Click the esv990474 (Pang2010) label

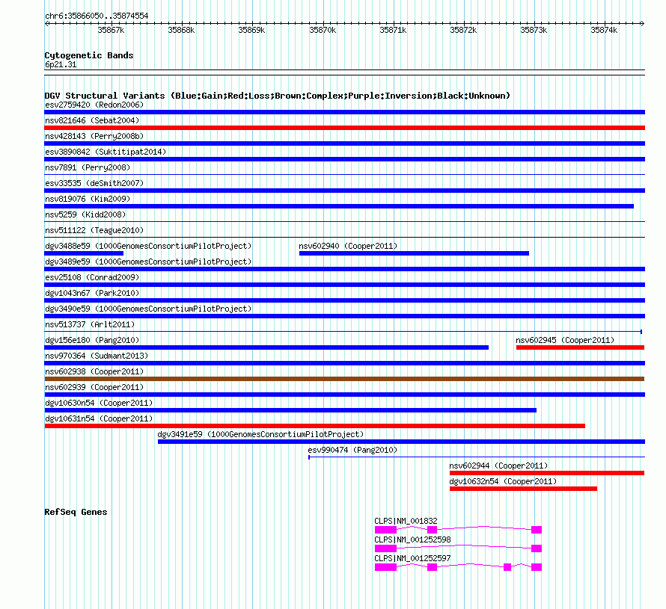[x=352, y=450]
